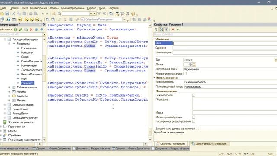Click the pencil Edit icon in Configuration panel
Image resolution: width=277 pixels, height=156 pixels.
pos(21,29)
